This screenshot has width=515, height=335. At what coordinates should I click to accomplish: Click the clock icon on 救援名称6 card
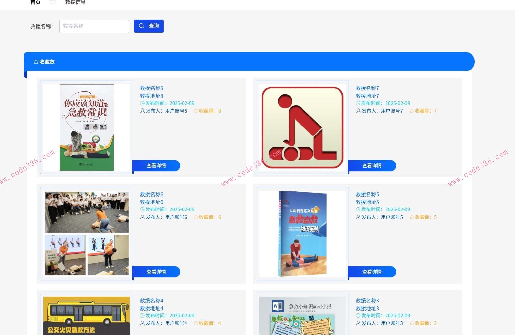pyautogui.click(x=142, y=209)
